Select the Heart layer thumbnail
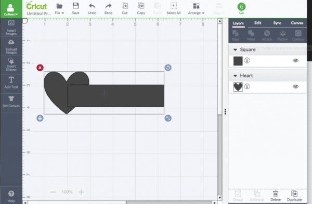312x204 pixels. pyautogui.click(x=238, y=87)
